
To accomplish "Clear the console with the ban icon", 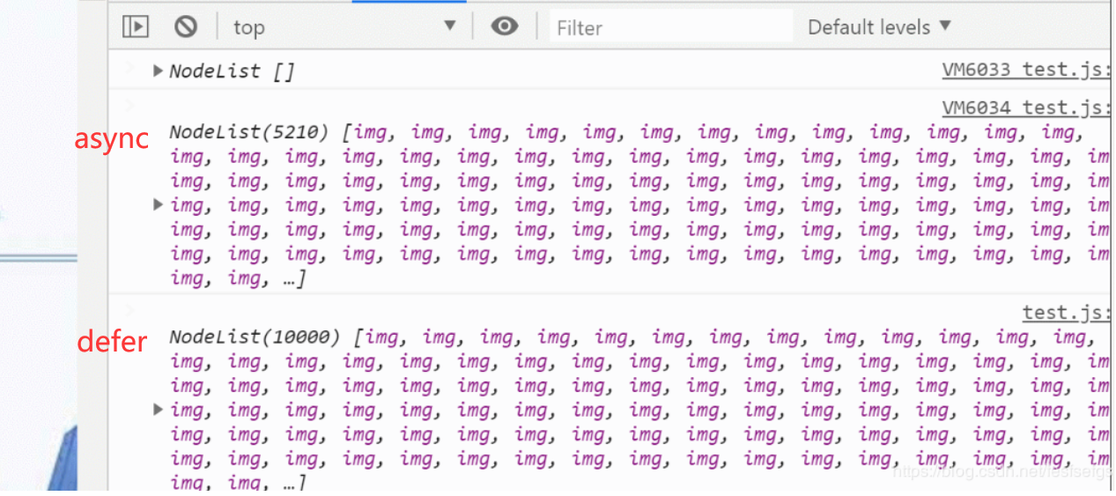I will (186, 26).
